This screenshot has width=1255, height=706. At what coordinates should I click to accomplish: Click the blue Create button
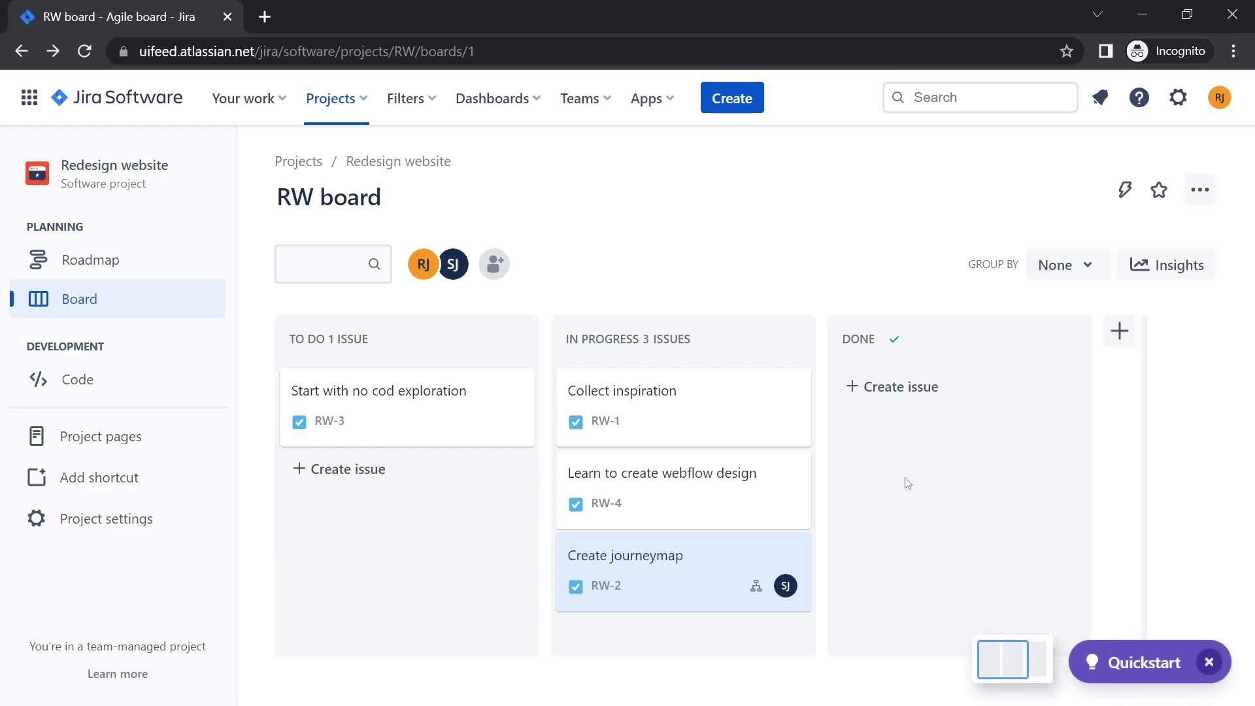pyautogui.click(x=732, y=97)
